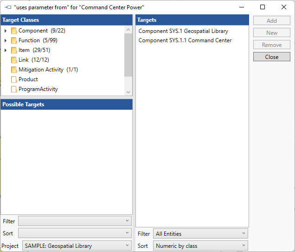The height and width of the screenshot is (252, 295).
Task: Select Component SYS.1.1 Command Center target
Action: pos(185,40)
